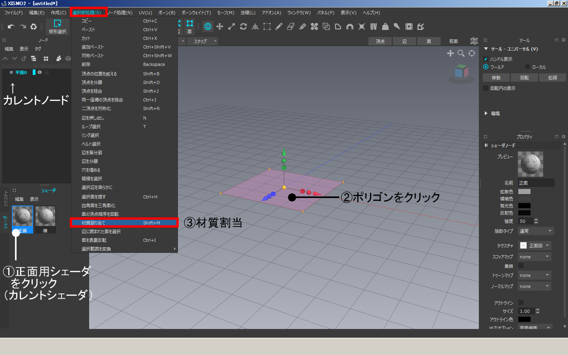Select the circular arrows rotate tool icon
568x355 pixels.
243,26
